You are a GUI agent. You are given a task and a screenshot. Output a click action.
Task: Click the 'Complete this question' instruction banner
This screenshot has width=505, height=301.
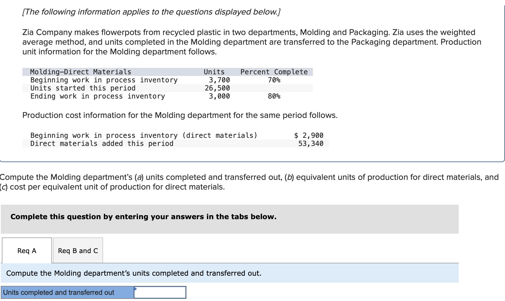[230, 219]
